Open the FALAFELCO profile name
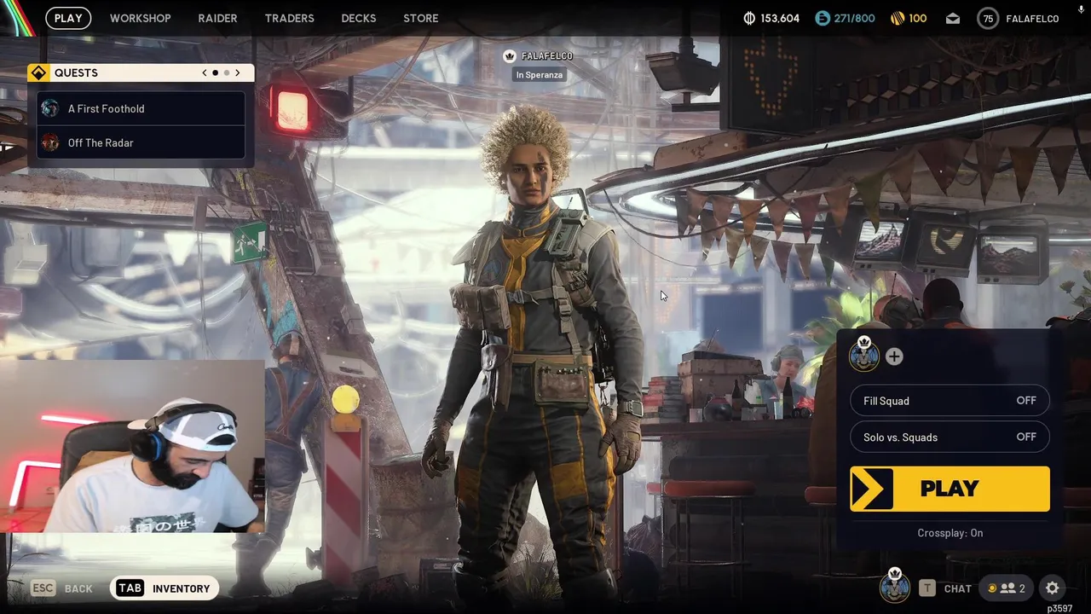This screenshot has height=614, width=1091. (x=1032, y=19)
